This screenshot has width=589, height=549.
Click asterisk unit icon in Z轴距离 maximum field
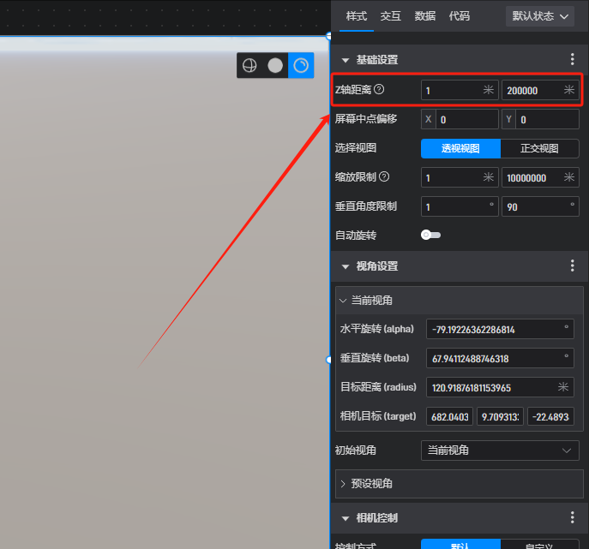point(569,90)
